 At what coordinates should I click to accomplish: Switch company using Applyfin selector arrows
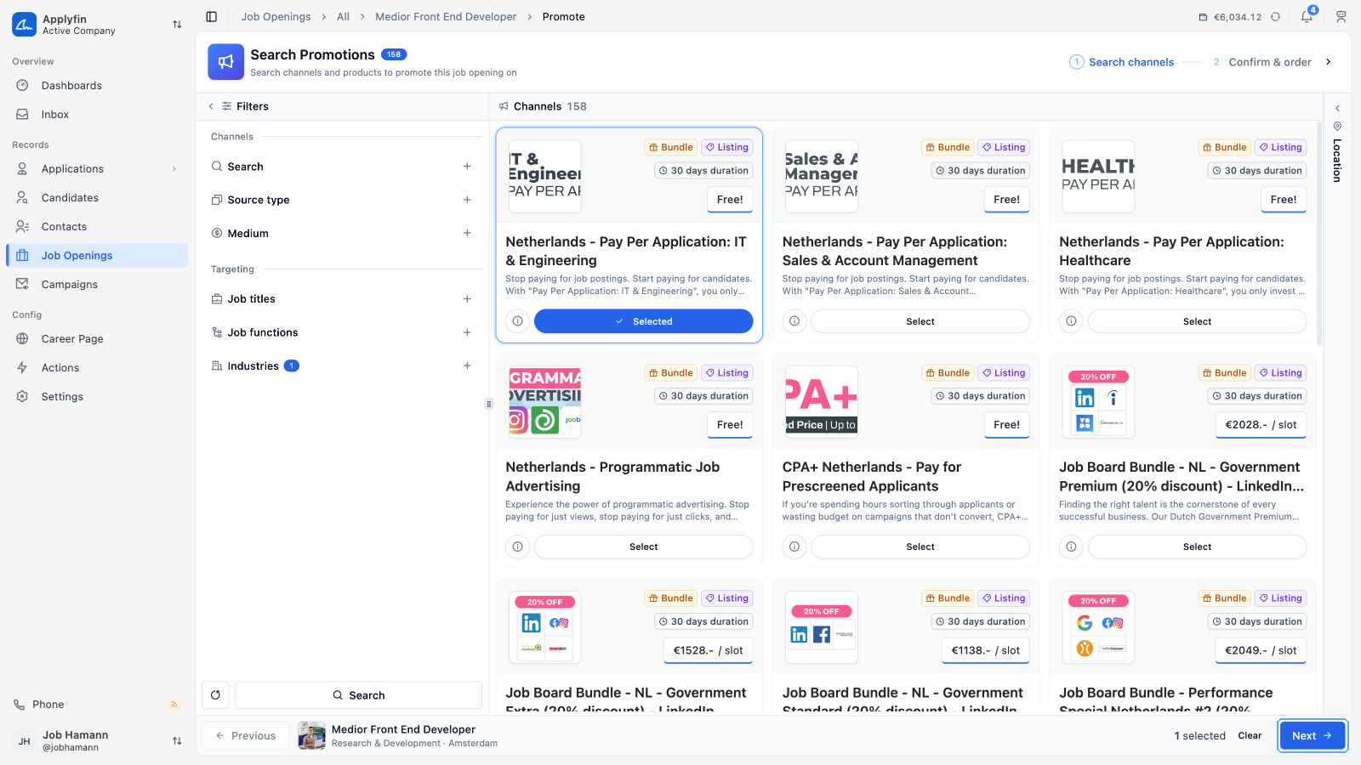tap(177, 25)
